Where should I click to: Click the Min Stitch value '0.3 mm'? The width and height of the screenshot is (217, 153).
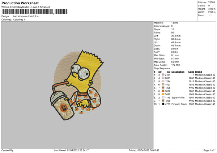coord(175,58)
